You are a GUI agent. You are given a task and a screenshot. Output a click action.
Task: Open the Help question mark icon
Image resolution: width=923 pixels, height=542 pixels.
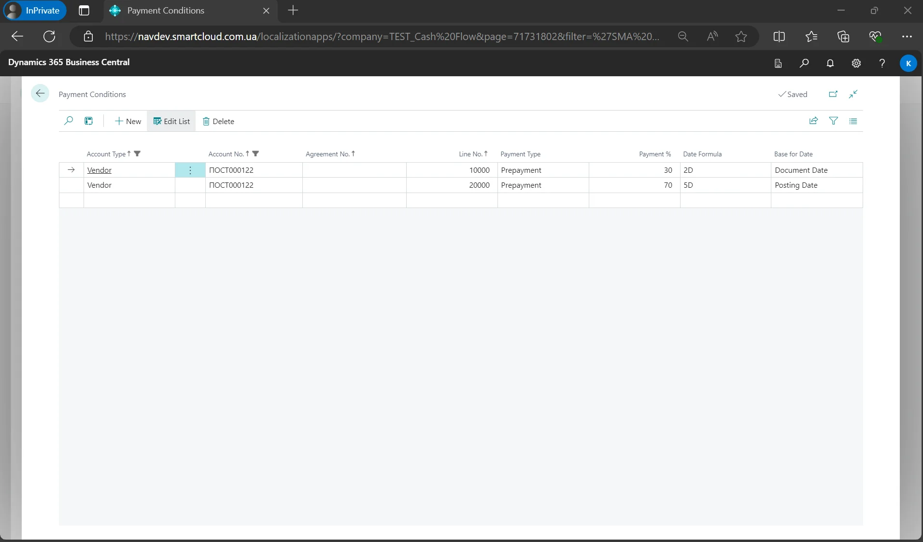(x=882, y=63)
